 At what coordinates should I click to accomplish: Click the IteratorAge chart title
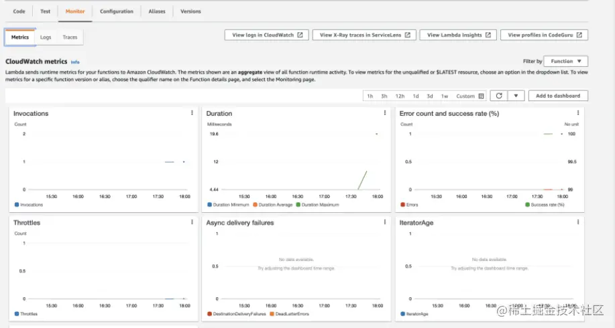click(416, 223)
